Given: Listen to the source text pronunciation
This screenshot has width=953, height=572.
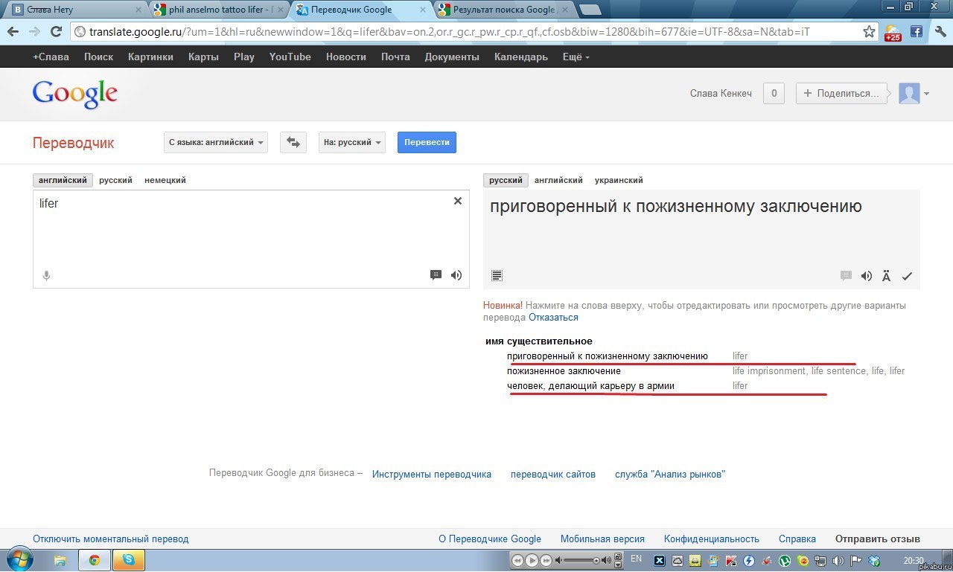Looking at the screenshot, I should pos(456,275).
